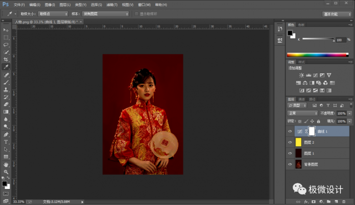Image resolution: width=355 pixels, height=205 pixels.
Task: Add a Photo Filter adjustment
Action: click(319, 83)
